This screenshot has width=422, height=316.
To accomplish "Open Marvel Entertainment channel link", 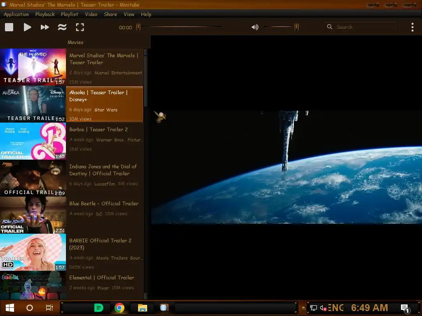I will [x=118, y=73].
